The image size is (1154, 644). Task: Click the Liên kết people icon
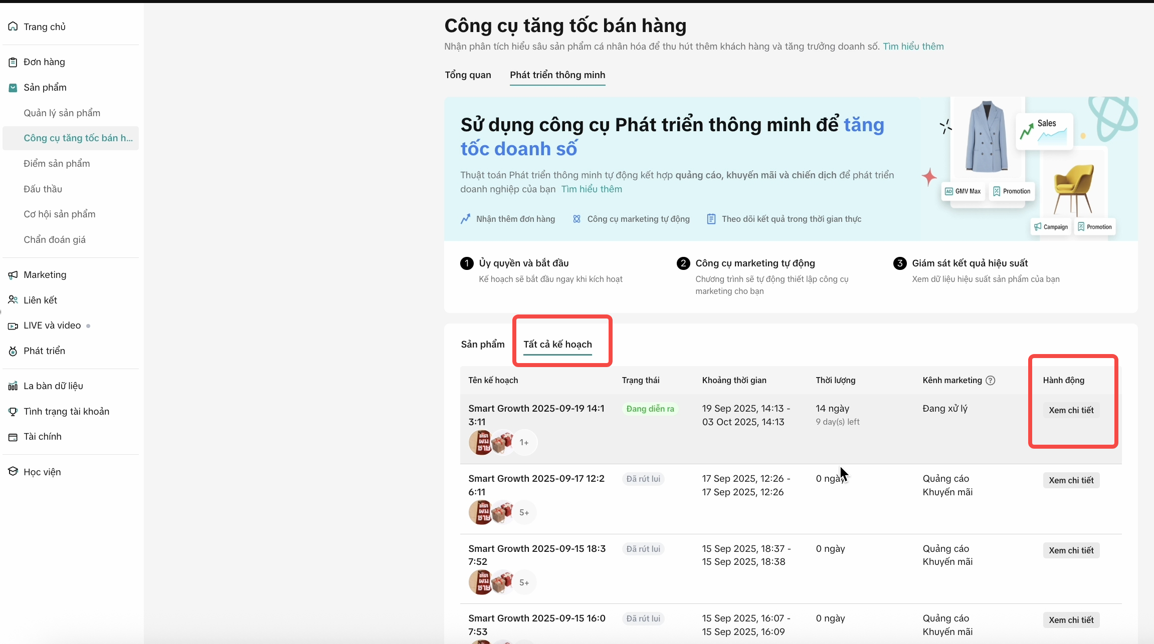click(x=13, y=300)
